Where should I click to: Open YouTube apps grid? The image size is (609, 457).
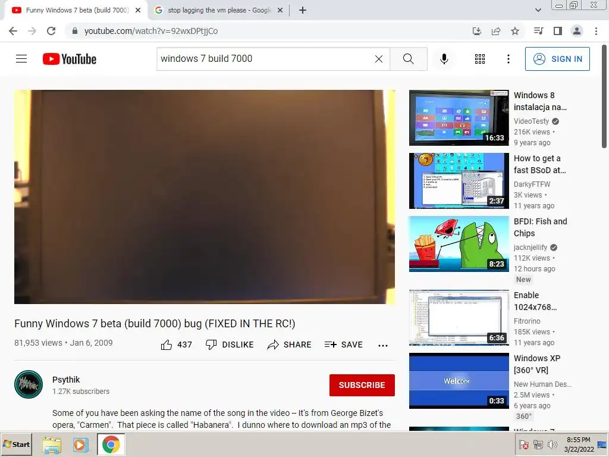(x=480, y=59)
